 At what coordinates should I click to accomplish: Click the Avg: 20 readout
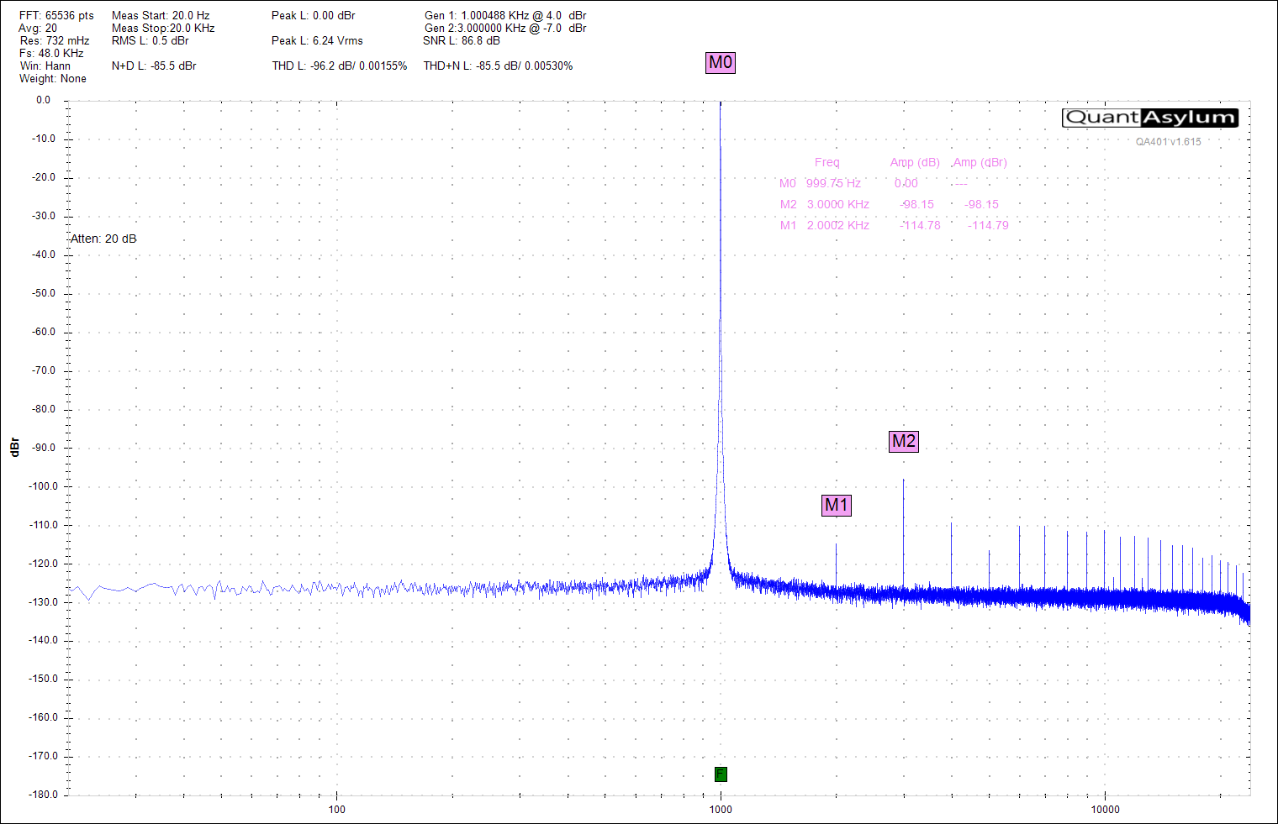(38, 28)
